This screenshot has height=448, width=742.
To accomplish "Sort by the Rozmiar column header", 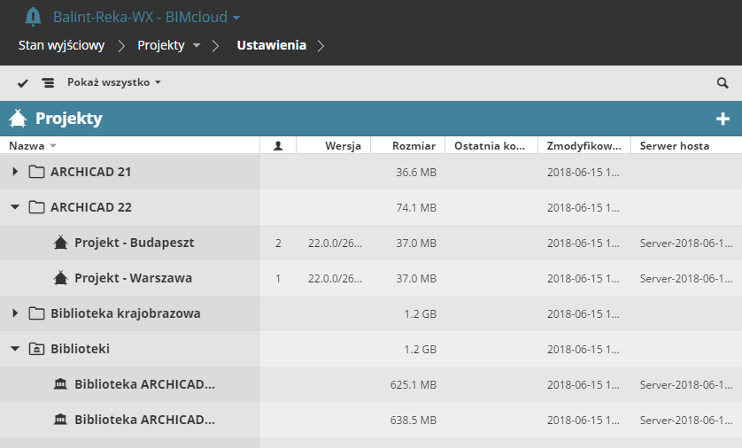I will [x=414, y=146].
